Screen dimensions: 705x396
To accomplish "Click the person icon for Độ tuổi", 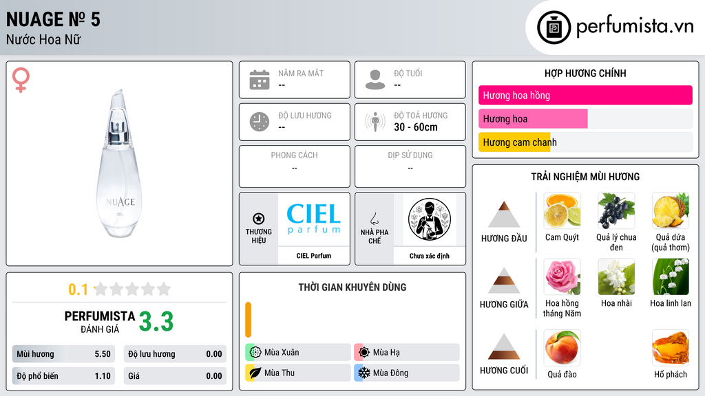I will [375, 80].
